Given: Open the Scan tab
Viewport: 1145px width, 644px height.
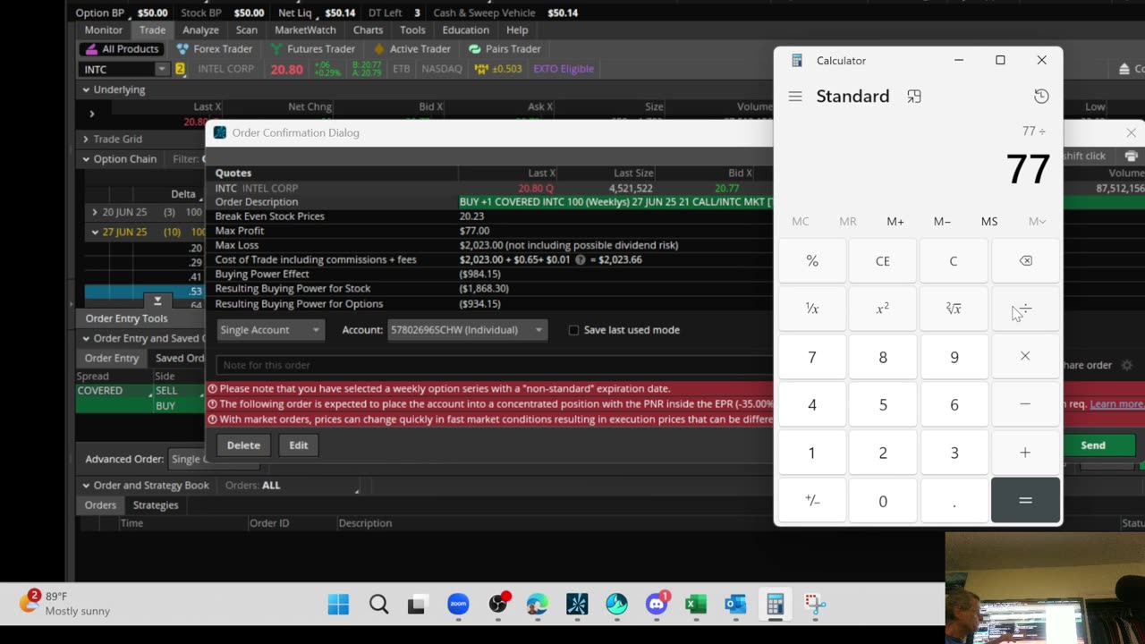Looking at the screenshot, I should point(246,30).
